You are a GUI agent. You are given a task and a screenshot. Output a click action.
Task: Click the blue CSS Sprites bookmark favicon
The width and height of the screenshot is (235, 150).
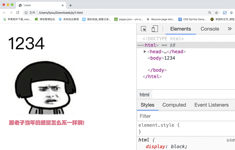click(180, 19)
